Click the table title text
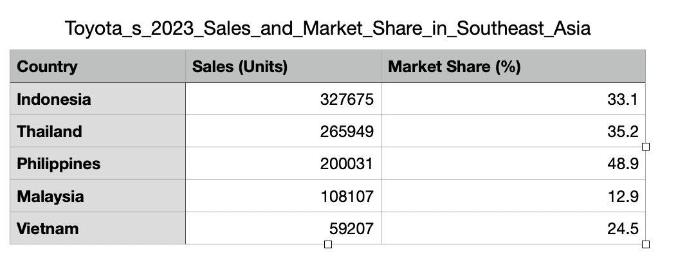This screenshot has height=265, width=696. click(328, 28)
